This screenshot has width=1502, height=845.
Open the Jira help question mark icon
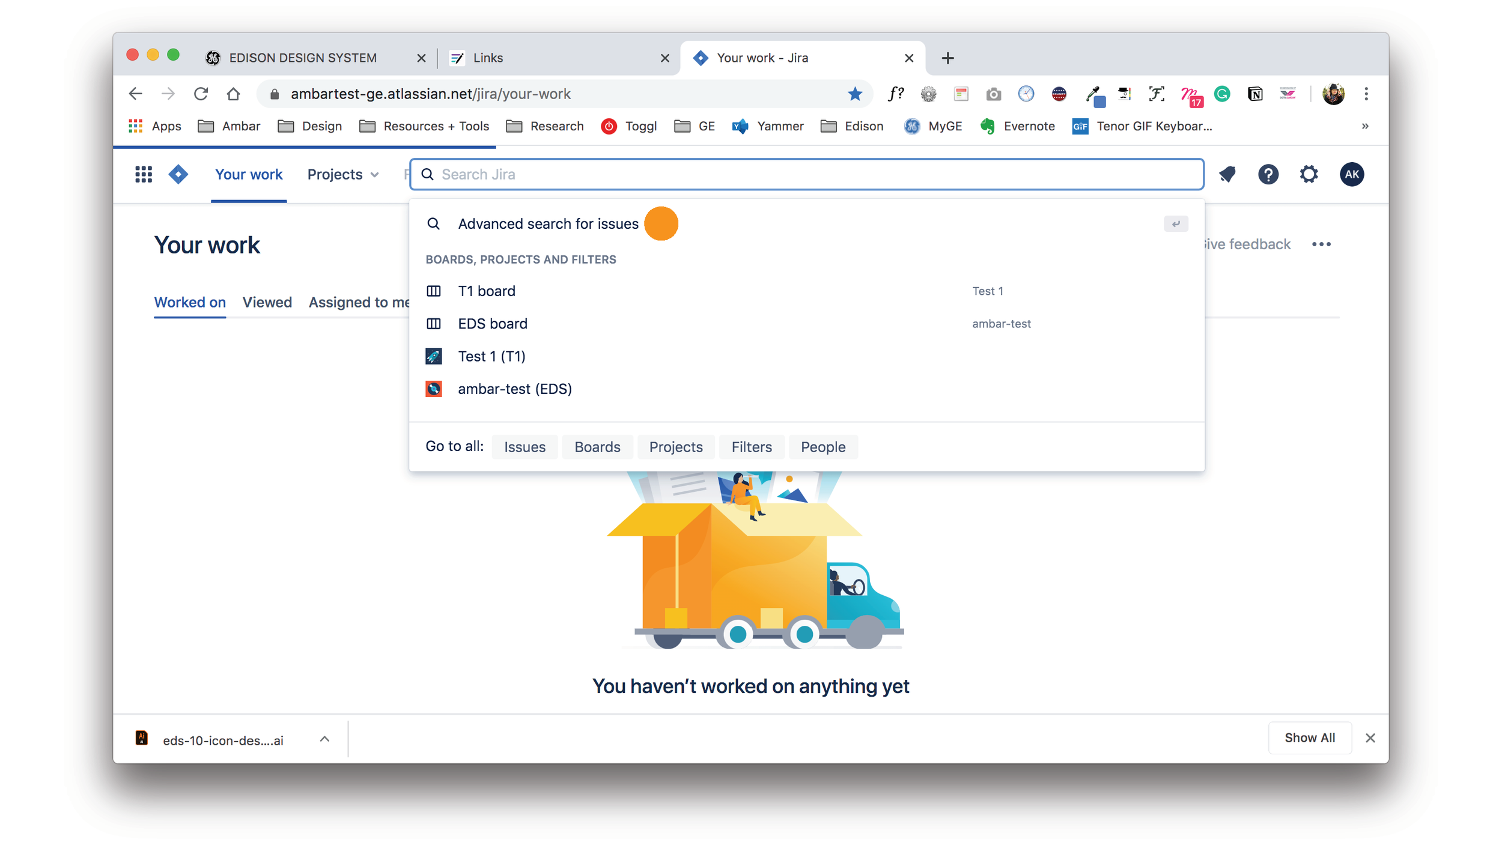point(1268,174)
